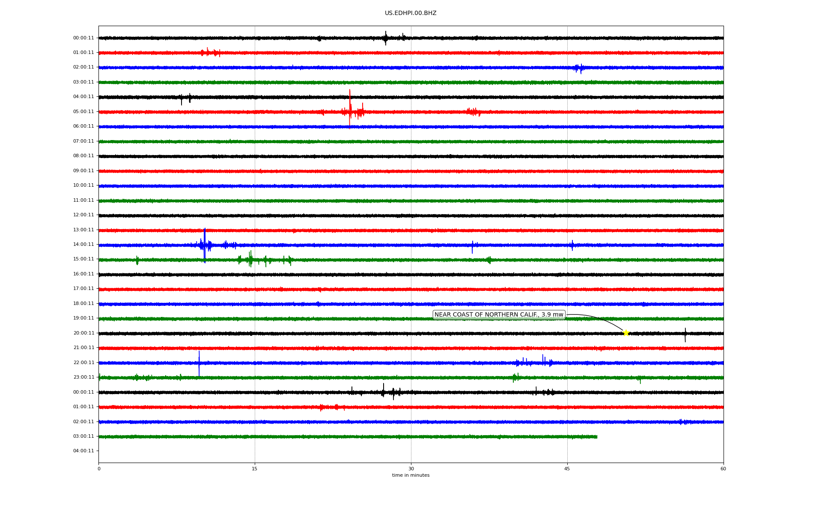Viewport: 822px width, 514px height.
Task: Click the blue spike near minute 10 at 22:00:11
Action: pyautogui.click(x=199, y=363)
